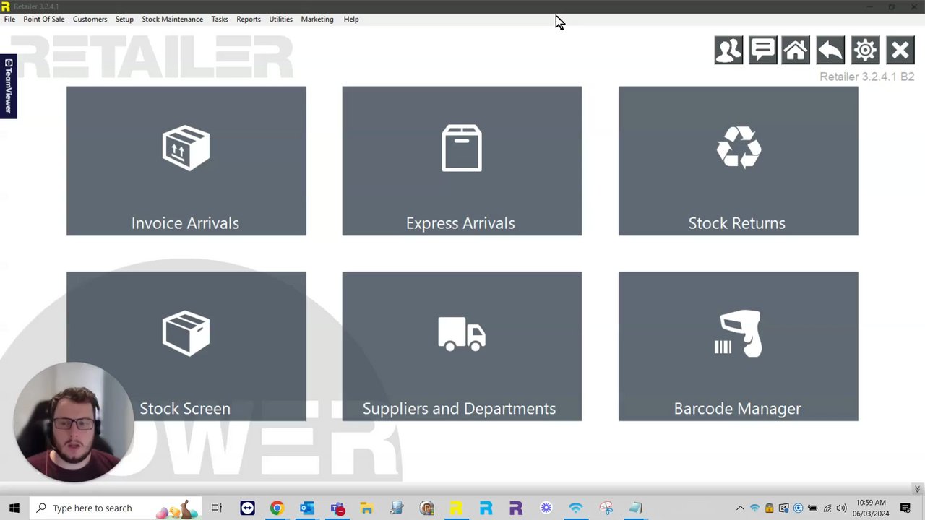The width and height of the screenshot is (925, 520).
Task: Open the Setup menu
Action: coord(124,19)
